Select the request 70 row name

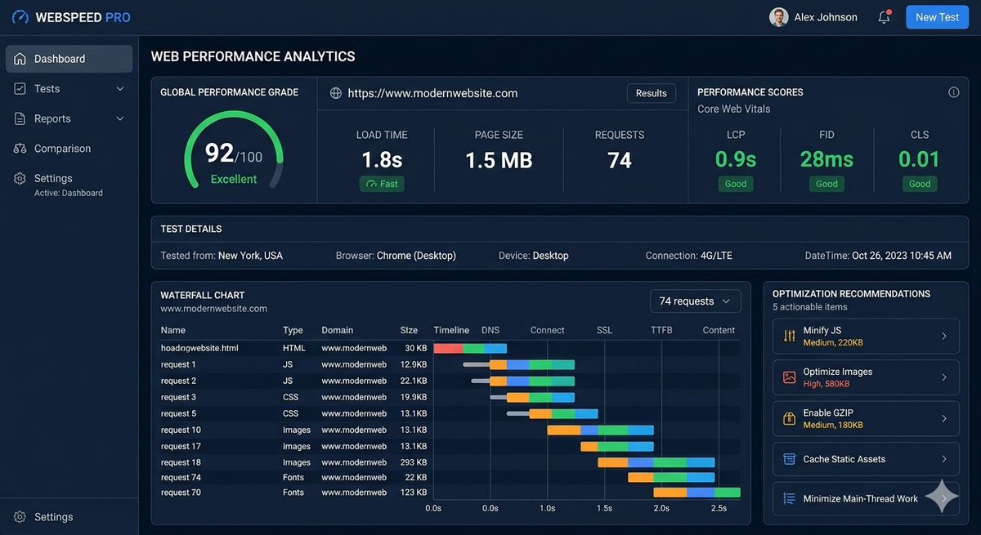tap(181, 493)
